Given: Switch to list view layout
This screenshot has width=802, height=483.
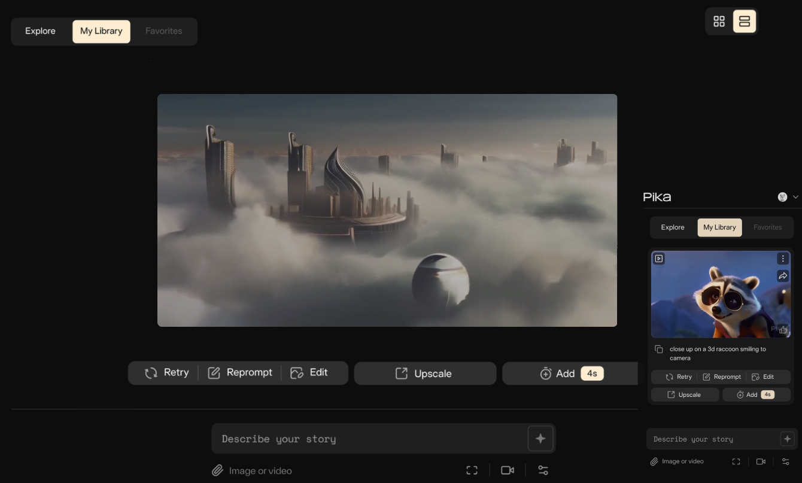Looking at the screenshot, I should tap(745, 22).
